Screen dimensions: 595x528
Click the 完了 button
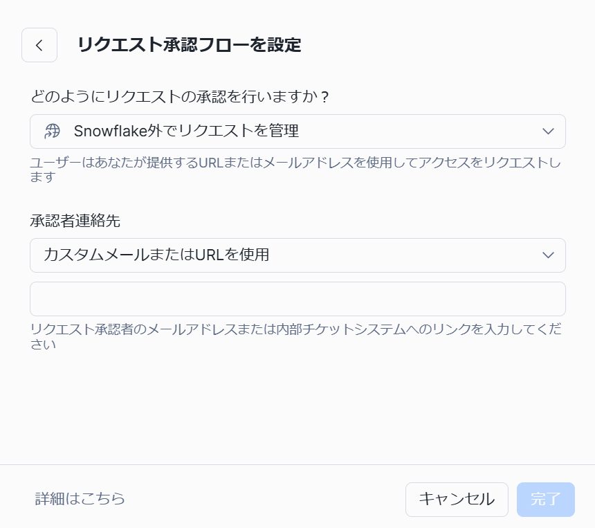(545, 499)
